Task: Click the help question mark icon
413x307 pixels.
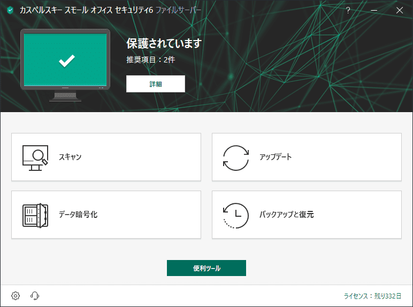Action: (348, 10)
